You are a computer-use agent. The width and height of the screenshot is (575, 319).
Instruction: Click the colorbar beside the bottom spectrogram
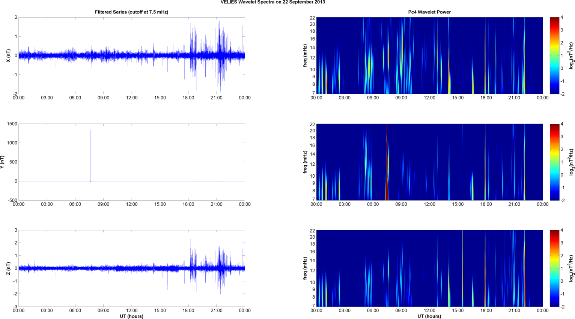point(554,268)
